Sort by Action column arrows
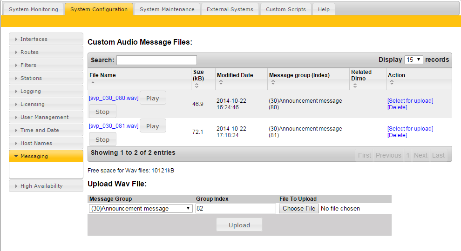 click(392, 83)
